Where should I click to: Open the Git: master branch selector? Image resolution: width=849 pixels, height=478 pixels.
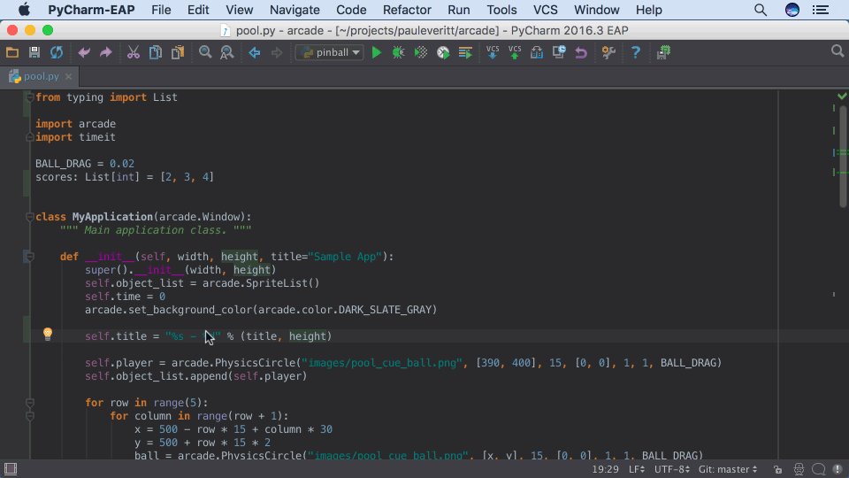[728, 469]
